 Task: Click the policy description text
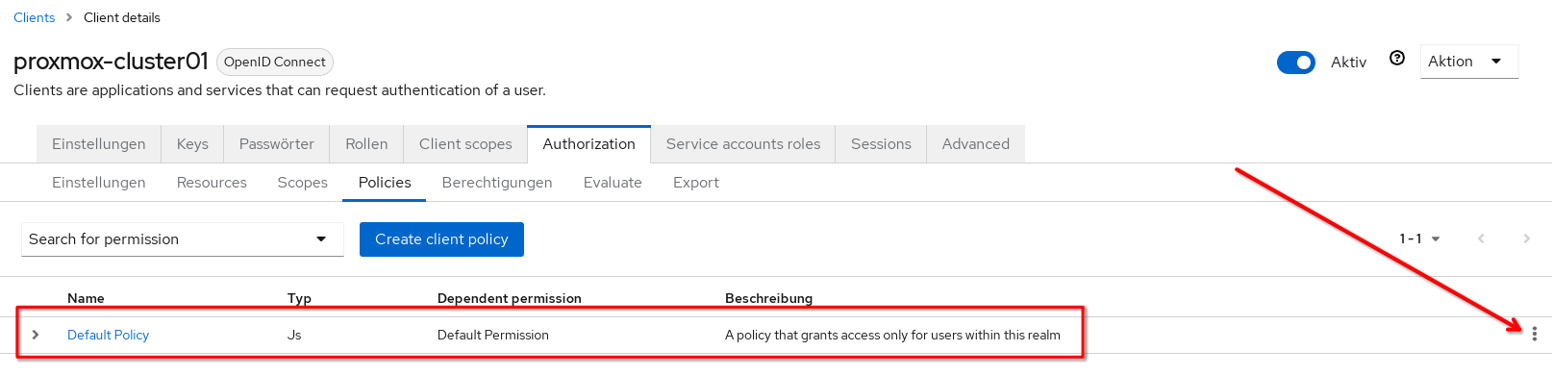pyautogui.click(x=892, y=335)
